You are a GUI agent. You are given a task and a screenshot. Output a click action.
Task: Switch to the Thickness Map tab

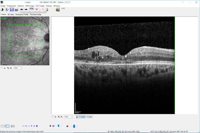pos(36,14)
